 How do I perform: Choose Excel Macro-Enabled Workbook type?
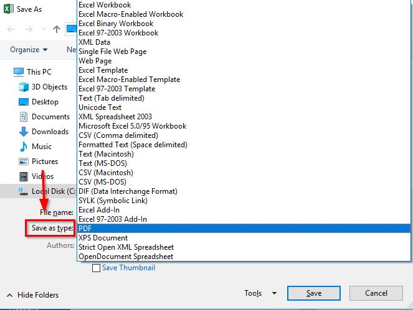244,14
